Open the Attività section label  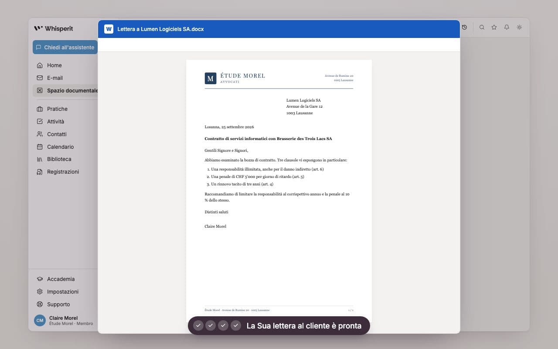click(55, 122)
